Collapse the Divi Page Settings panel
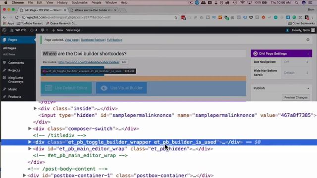The image size is (317, 178). (x=308, y=54)
